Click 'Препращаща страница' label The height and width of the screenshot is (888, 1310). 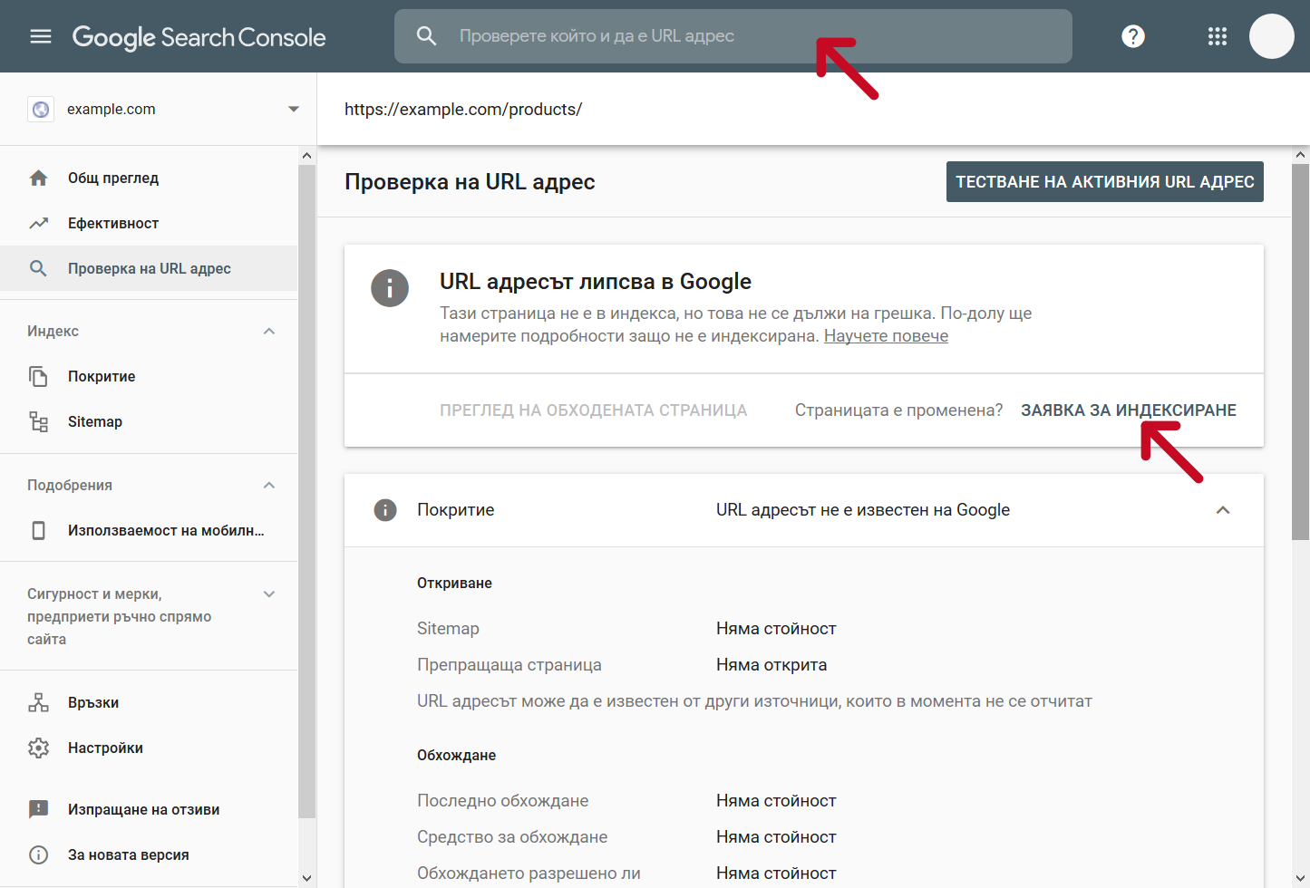pos(509,665)
